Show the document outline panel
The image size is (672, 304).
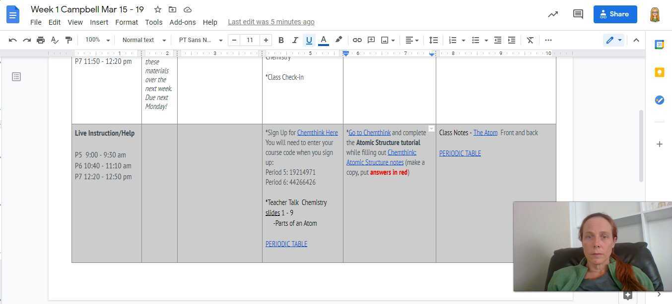[16, 77]
